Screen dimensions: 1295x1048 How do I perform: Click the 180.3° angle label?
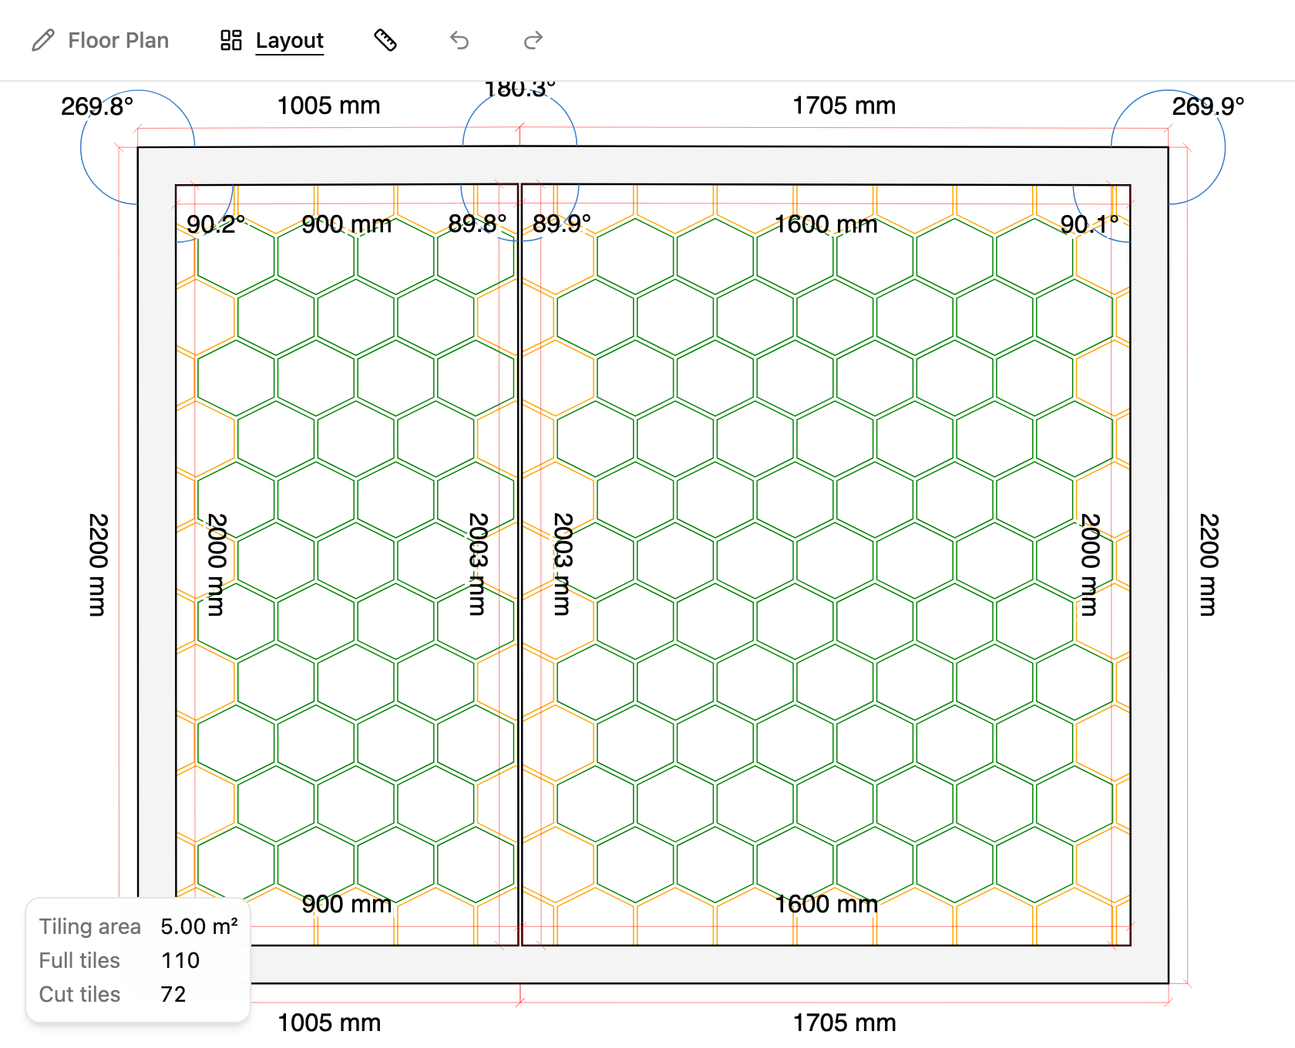coord(520,89)
